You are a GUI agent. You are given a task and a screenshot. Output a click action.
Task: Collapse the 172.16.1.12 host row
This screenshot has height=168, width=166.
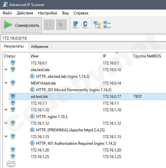coord(6,123)
